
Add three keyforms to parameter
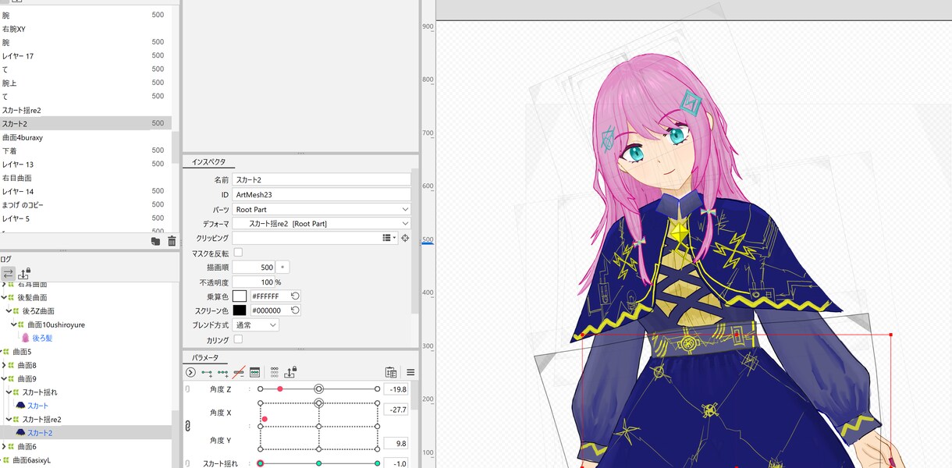coord(223,372)
